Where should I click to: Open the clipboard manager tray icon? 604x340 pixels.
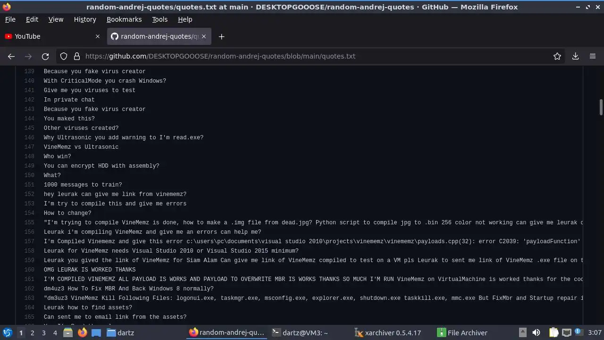click(554, 333)
